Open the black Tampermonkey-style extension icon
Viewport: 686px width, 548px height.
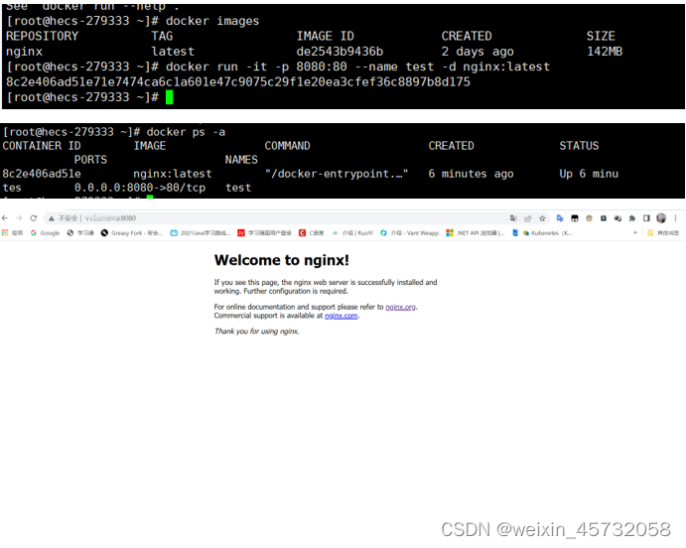tap(575, 217)
